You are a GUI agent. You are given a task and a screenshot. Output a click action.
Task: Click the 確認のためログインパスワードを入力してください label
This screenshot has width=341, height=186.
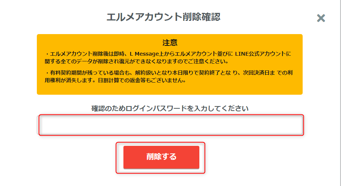point(170,108)
